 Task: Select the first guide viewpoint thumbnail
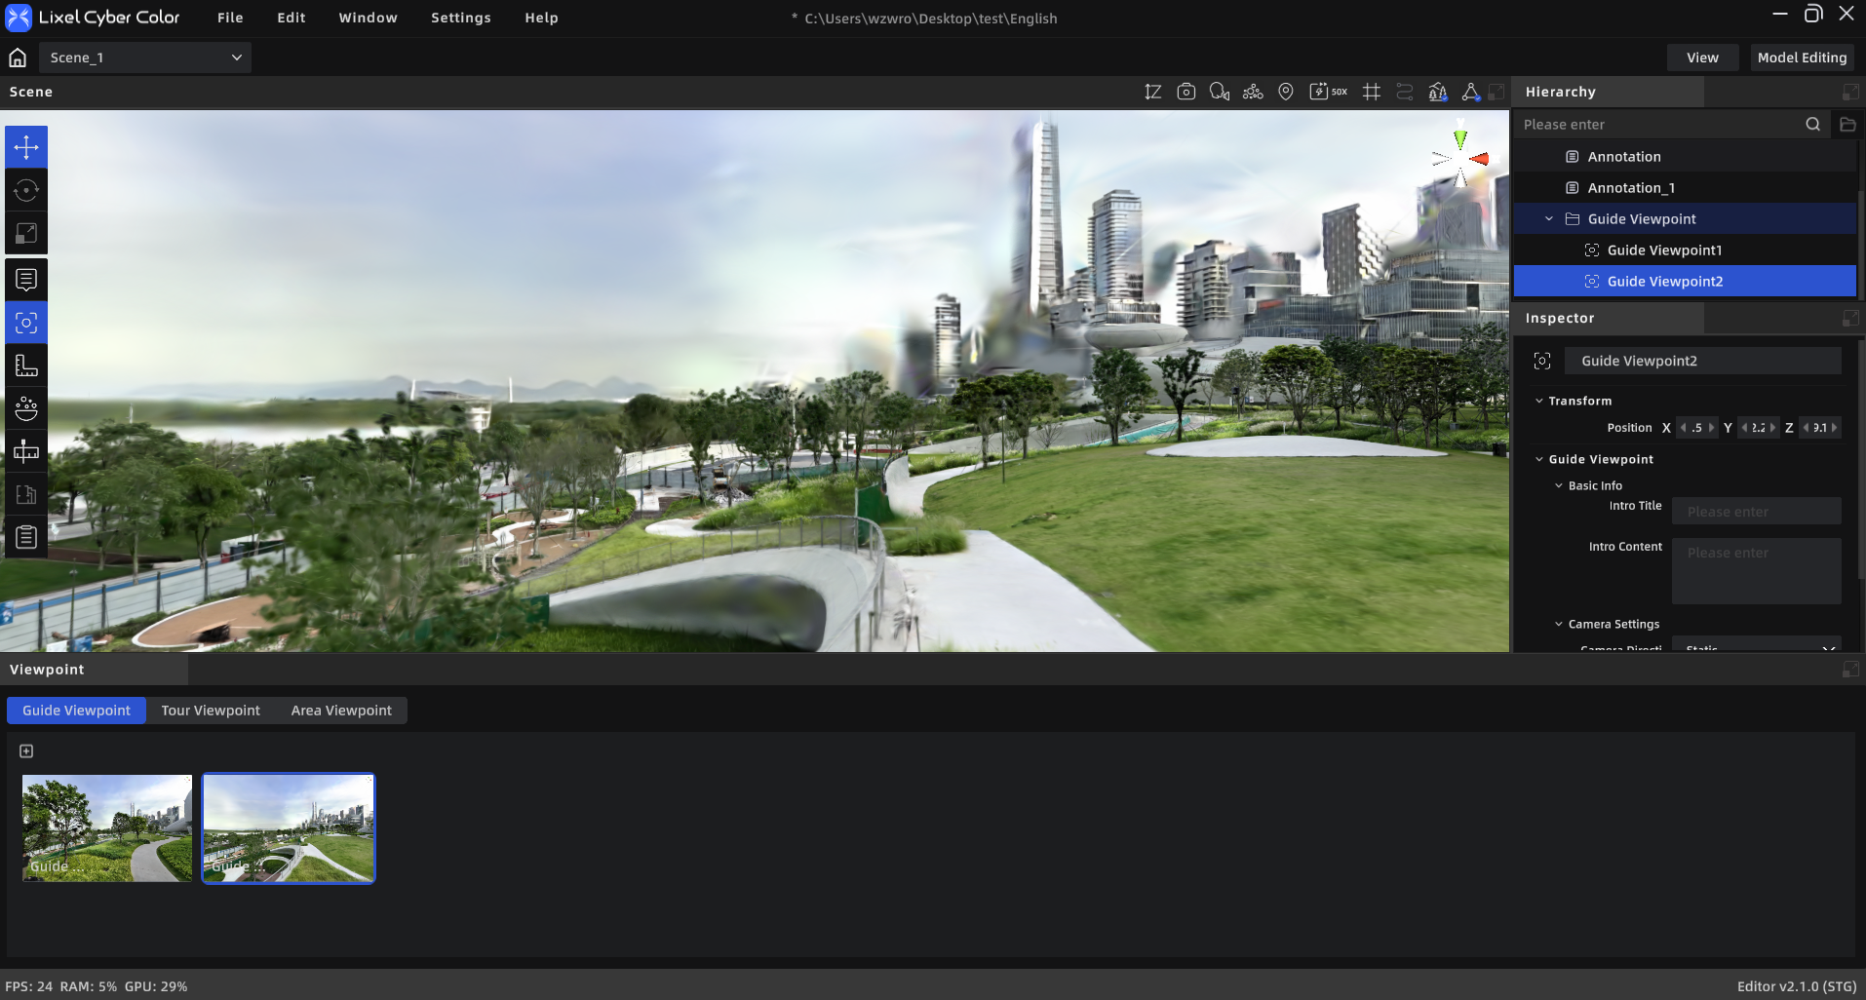point(107,828)
